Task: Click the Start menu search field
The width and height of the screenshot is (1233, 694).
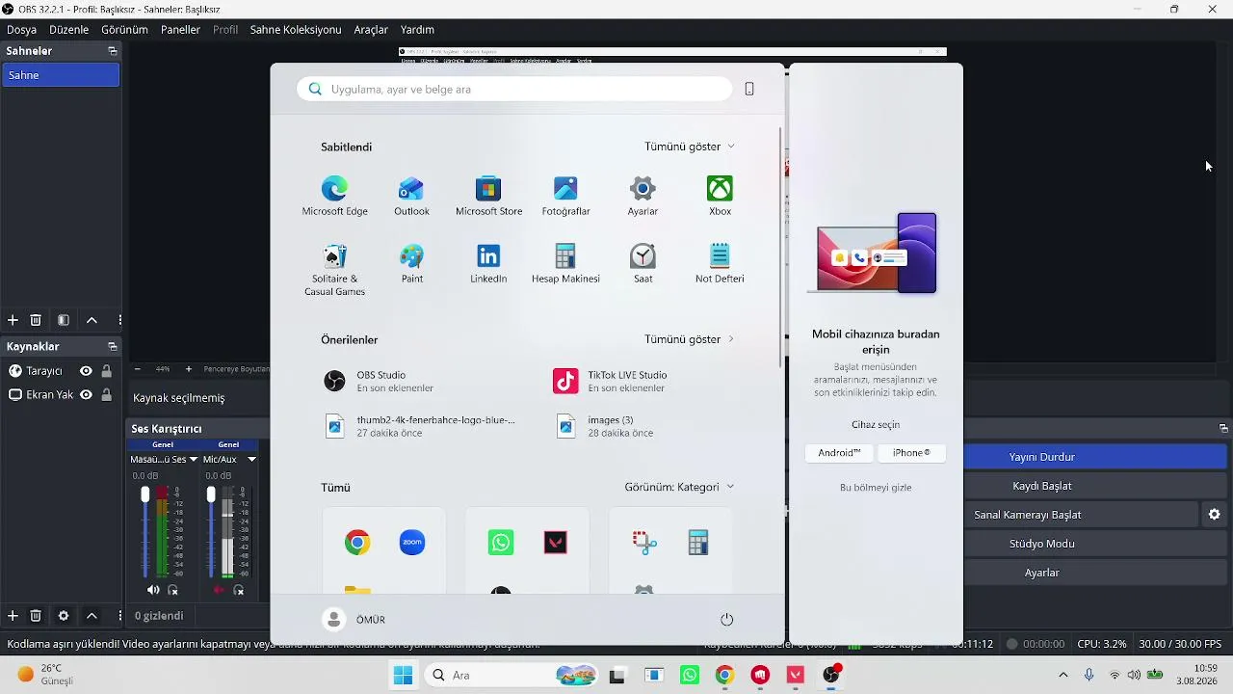Action: point(514,89)
